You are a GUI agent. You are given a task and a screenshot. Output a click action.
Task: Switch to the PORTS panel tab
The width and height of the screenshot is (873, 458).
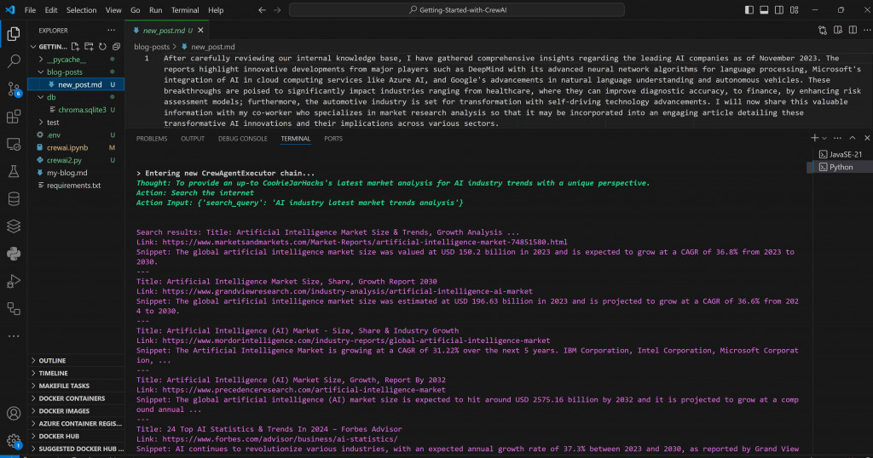pos(333,139)
